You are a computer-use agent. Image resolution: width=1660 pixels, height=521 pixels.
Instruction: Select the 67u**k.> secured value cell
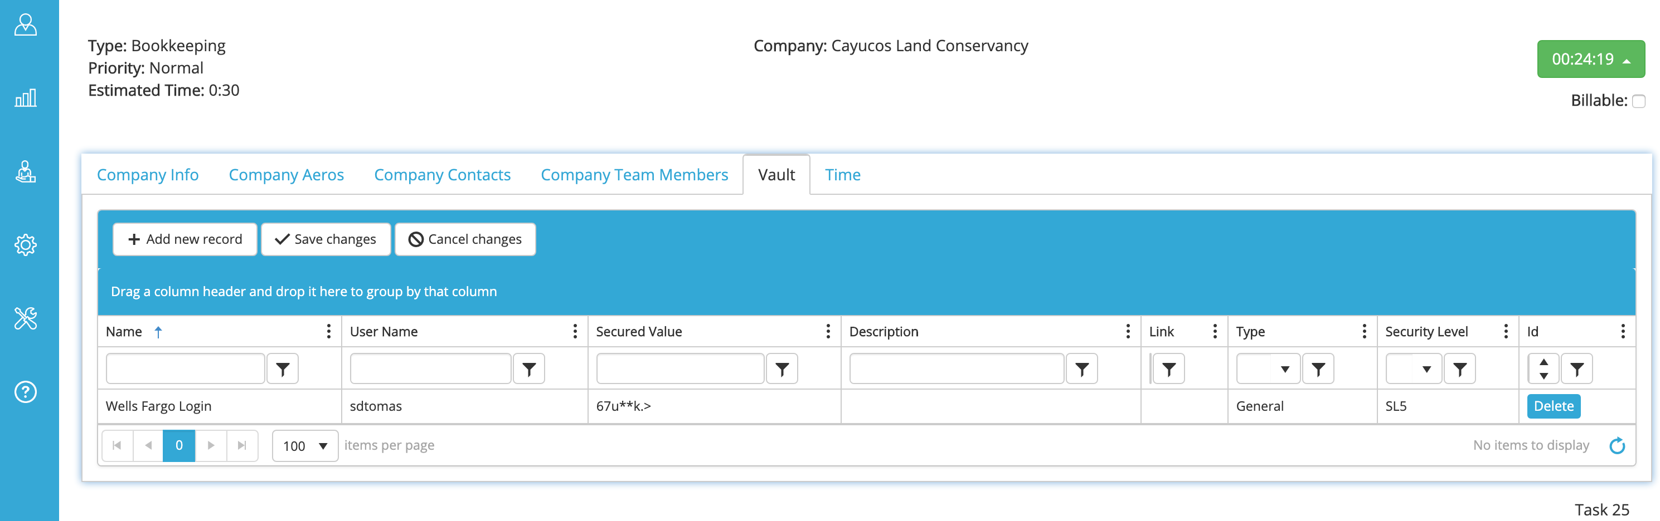tap(714, 406)
